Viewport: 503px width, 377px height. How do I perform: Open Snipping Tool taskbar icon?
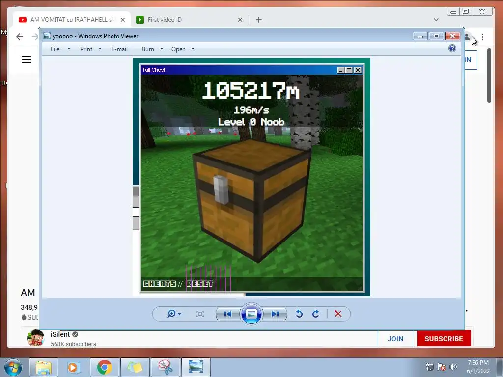(166, 367)
